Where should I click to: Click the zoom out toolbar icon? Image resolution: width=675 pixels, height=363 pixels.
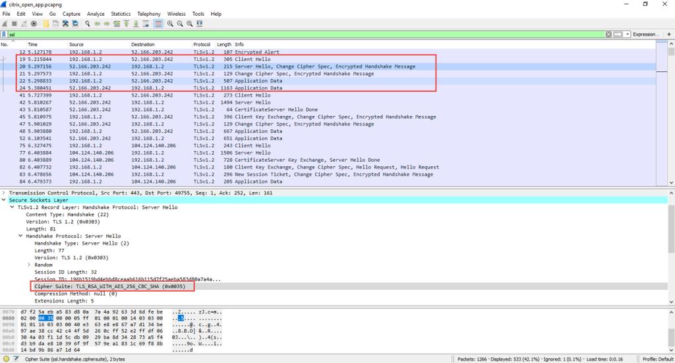click(x=180, y=24)
